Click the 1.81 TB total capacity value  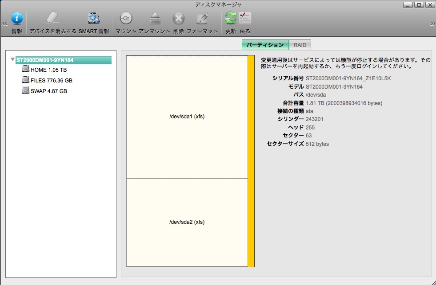tap(344, 103)
